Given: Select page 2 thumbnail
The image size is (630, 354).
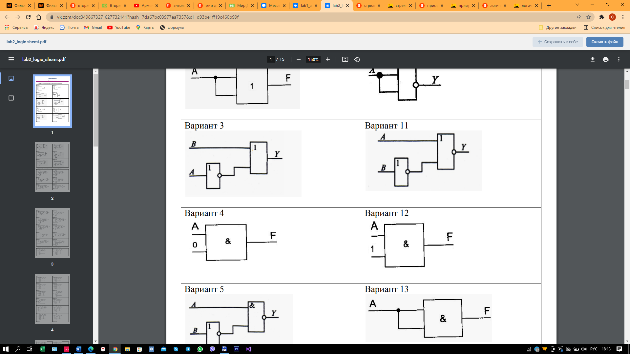Looking at the screenshot, I should [52, 167].
